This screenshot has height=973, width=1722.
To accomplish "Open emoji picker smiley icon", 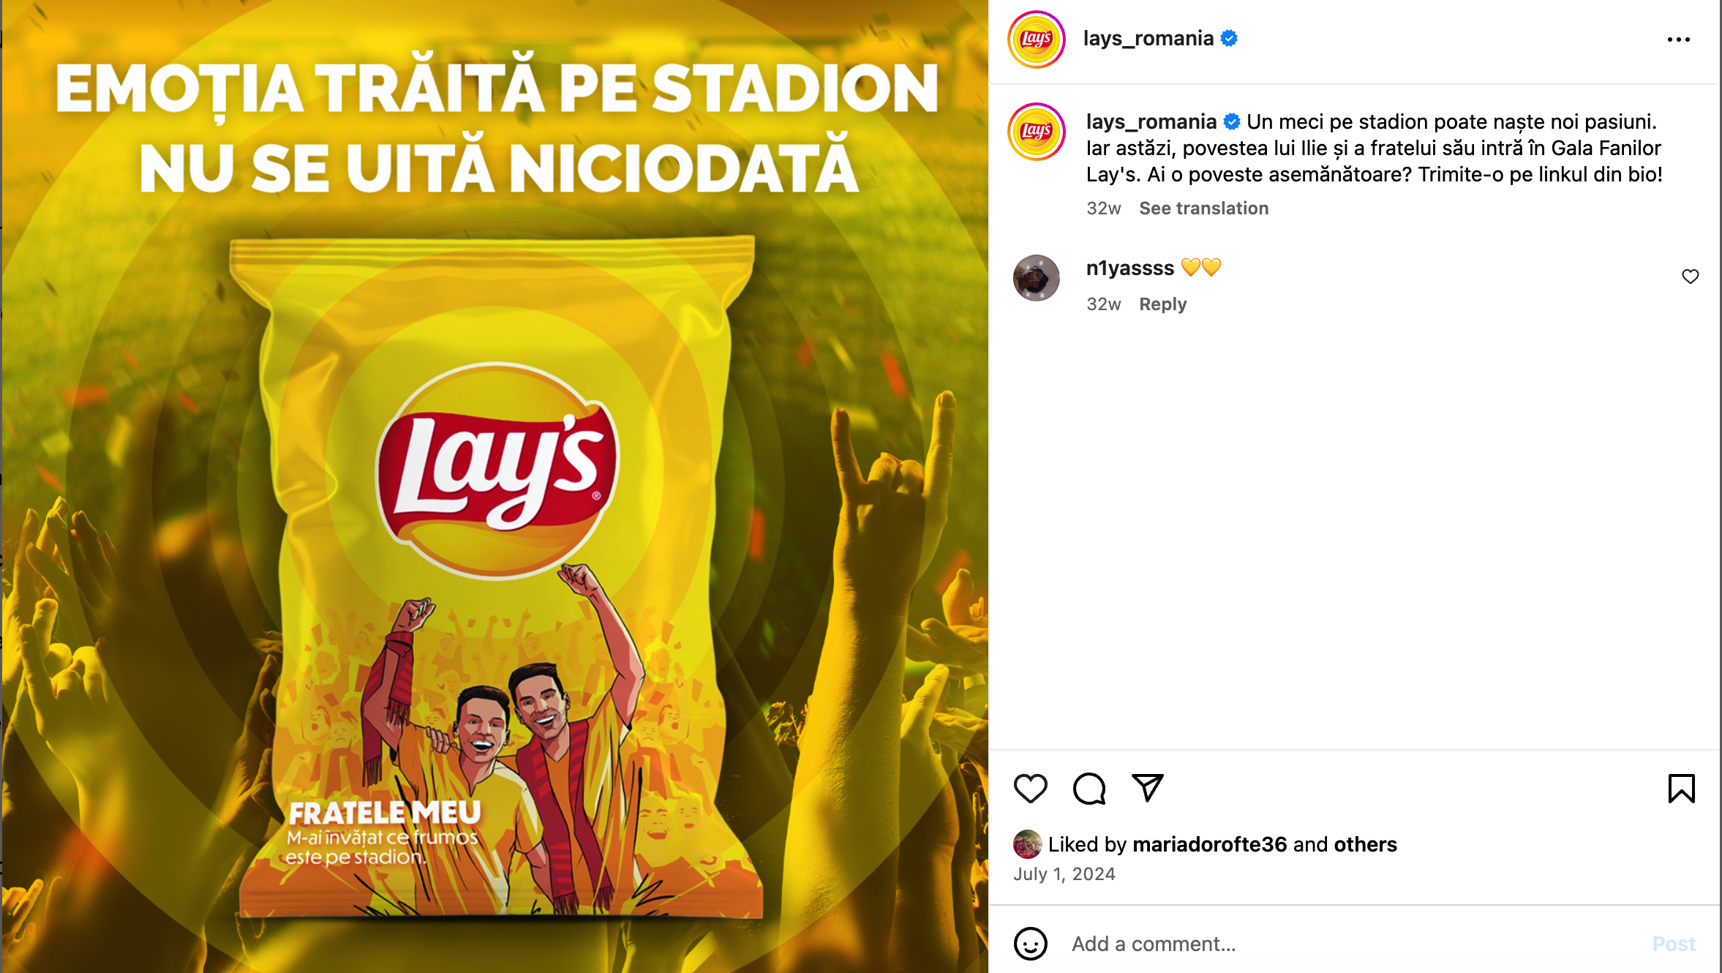I will pos(1030,944).
